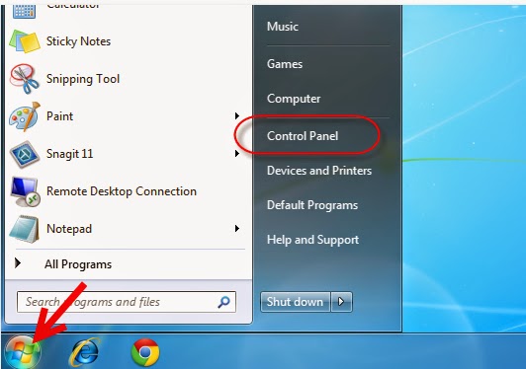The width and height of the screenshot is (526, 369).
Task: Select Remote Desktop Connection text
Action: [x=122, y=191]
